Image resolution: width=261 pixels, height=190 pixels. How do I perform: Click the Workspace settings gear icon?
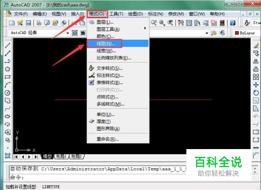tap(75, 33)
